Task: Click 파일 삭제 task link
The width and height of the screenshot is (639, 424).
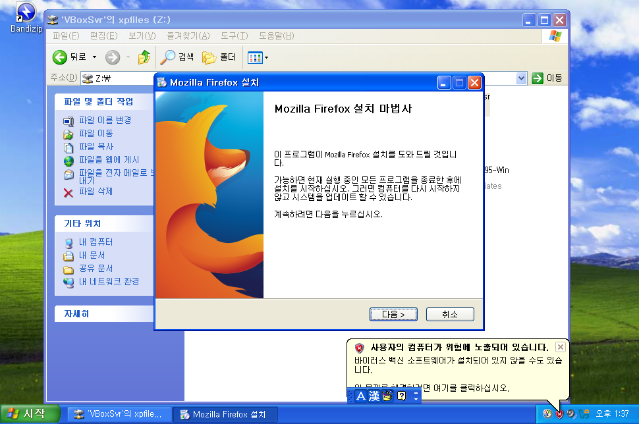Action: pos(96,191)
